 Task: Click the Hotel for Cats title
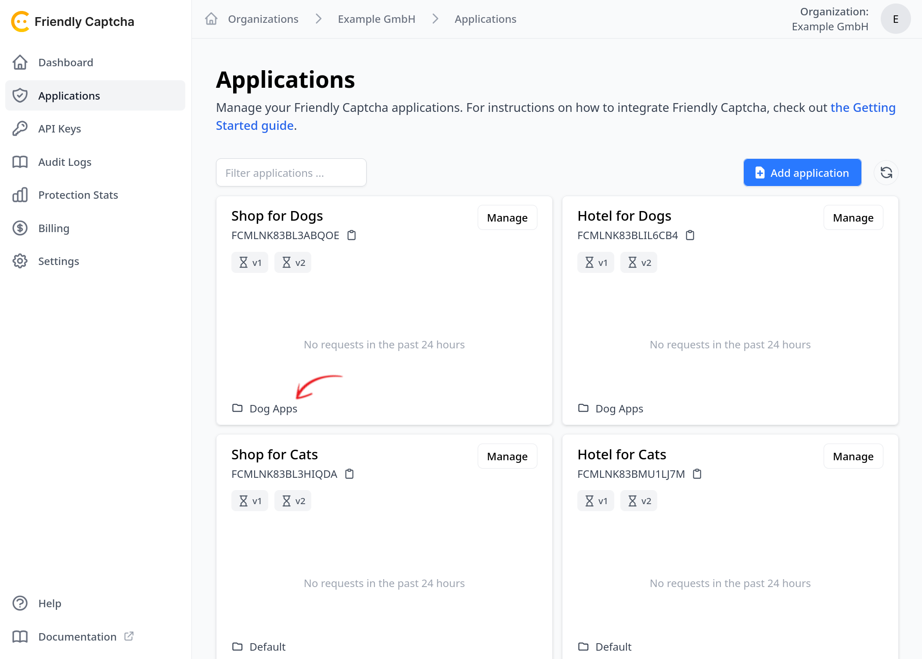622,455
